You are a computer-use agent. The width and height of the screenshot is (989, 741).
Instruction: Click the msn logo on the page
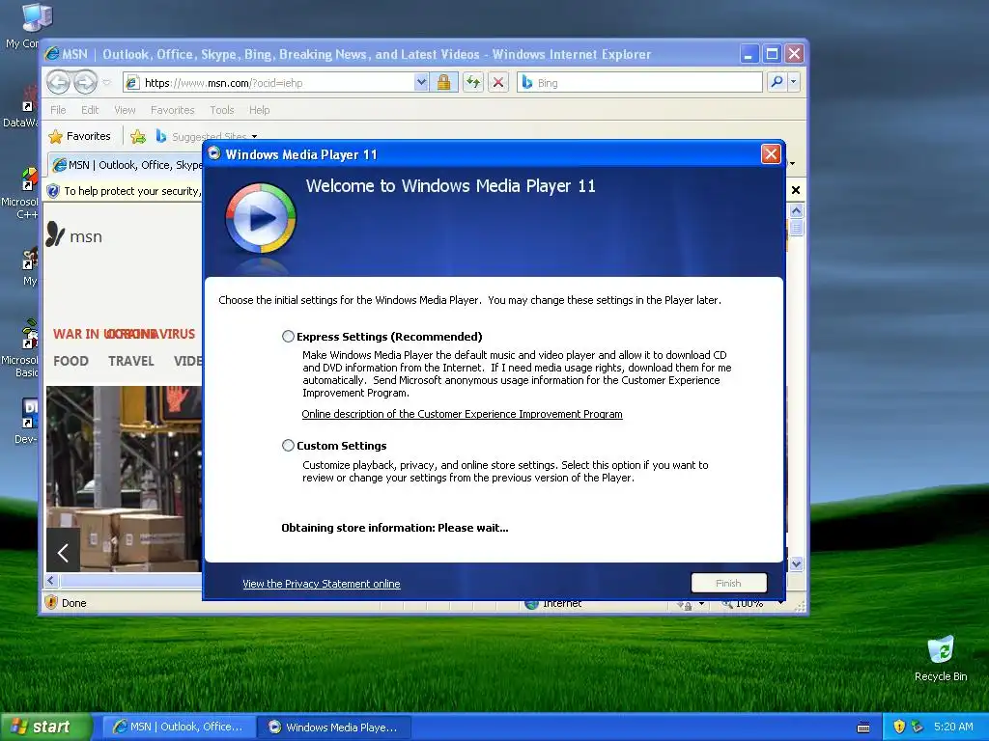tap(74, 235)
